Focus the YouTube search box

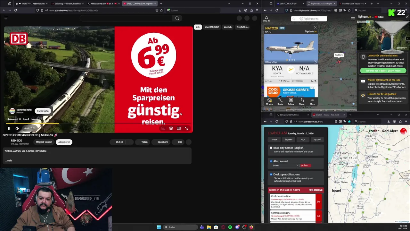[x=127, y=18]
